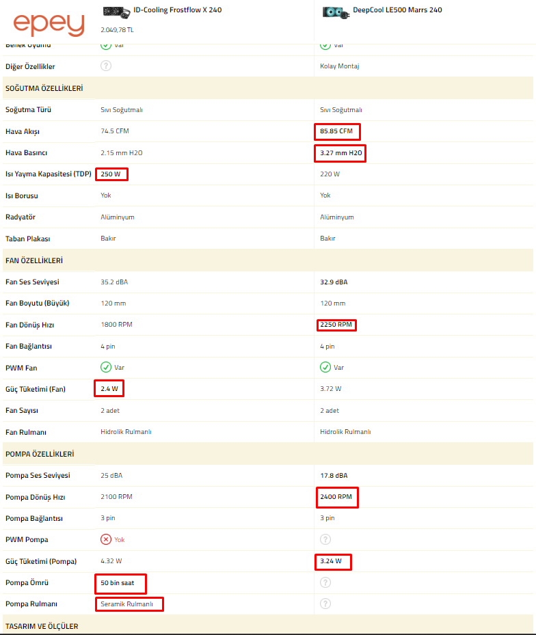Click PWM Fan check icon for ID-Cooling

pos(106,367)
